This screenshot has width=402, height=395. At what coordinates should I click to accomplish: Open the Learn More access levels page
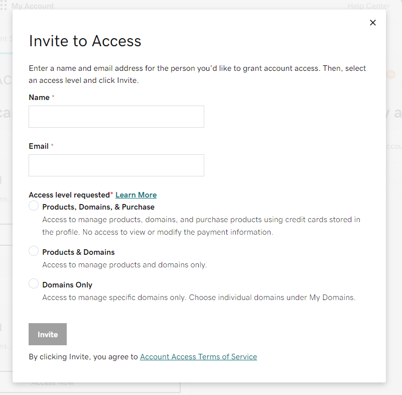136,194
